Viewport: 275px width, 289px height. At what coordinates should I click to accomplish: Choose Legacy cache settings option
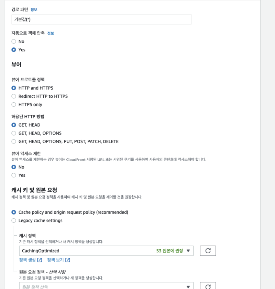click(x=14, y=221)
